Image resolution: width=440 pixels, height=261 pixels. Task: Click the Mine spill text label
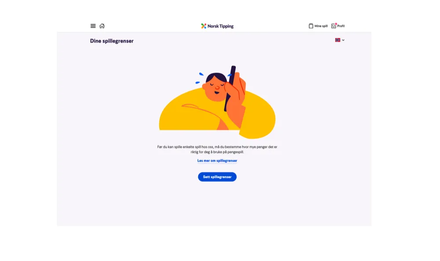321,26
